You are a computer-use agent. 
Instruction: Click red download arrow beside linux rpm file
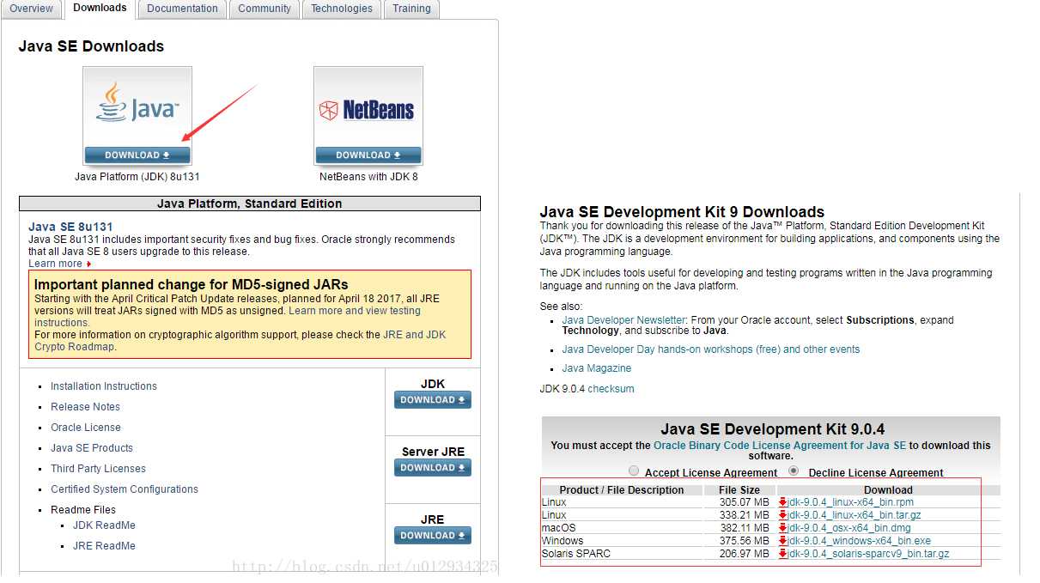coord(782,502)
